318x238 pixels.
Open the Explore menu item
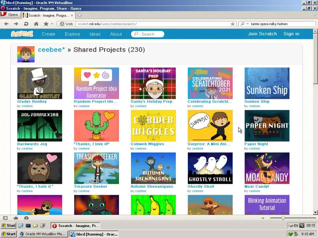72,34
